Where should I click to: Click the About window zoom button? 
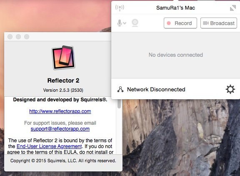[x=27, y=37]
